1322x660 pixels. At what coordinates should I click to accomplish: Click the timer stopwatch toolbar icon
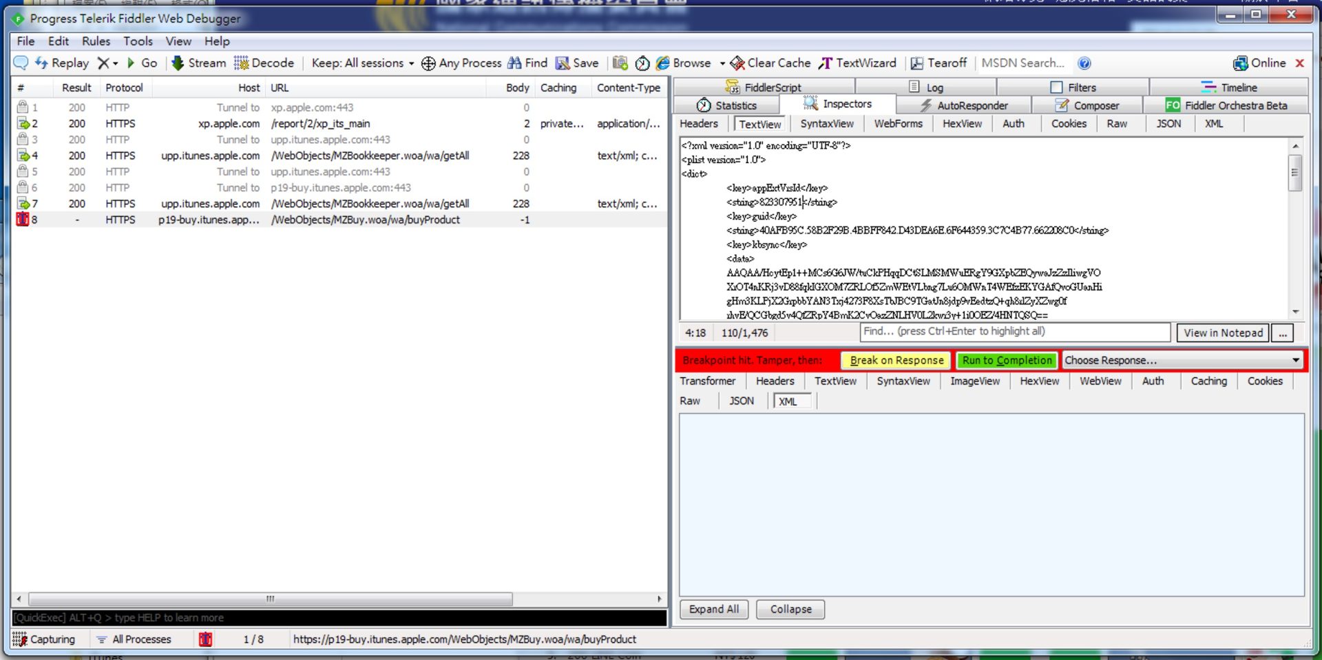[x=642, y=63]
